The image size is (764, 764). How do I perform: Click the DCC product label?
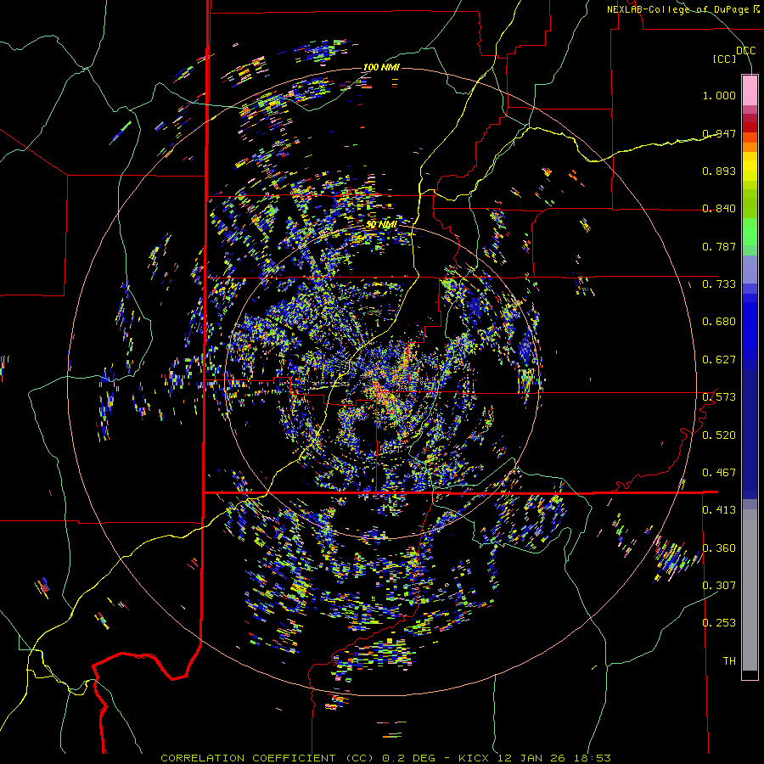(745, 51)
